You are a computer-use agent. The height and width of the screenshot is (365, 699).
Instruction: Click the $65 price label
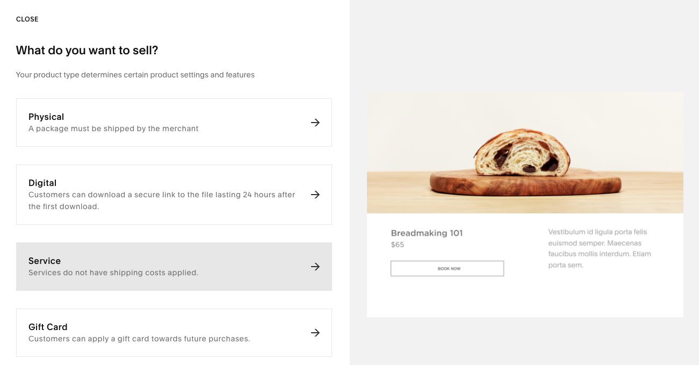pyautogui.click(x=398, y=245)
